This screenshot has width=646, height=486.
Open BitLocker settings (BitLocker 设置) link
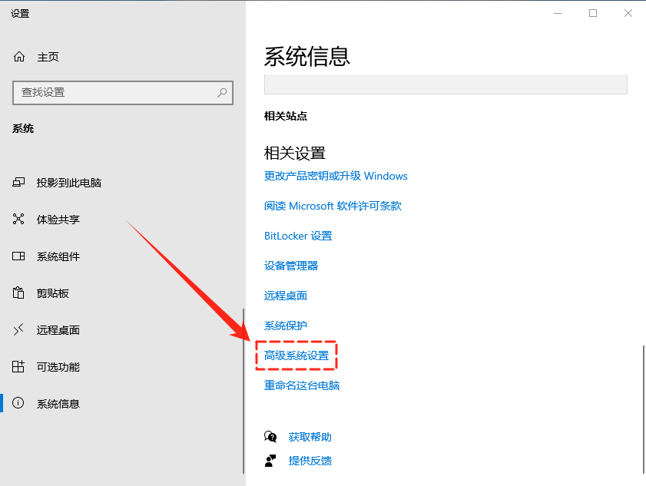point(298,236)
